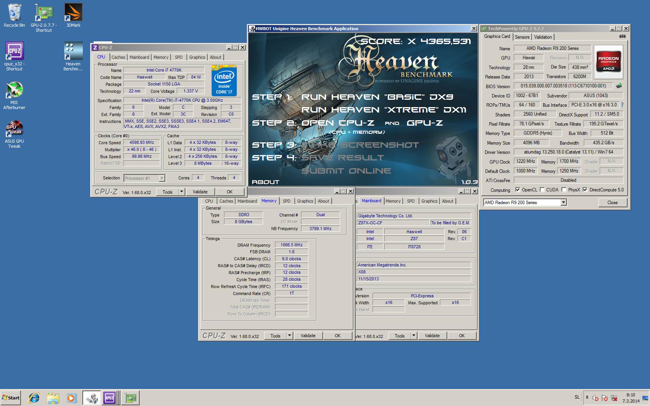Launch the ASUS GPU Tweak icon
Image resolution: width=650 pixels, height=406 pixels.
point(14,134)
